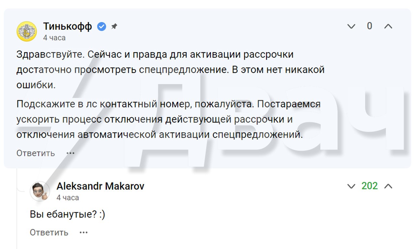The width and height of the screenshot is (415, 249).
Task: Open Aleksandr Makarov's avatar picture
Action: [x=40, y=191]
